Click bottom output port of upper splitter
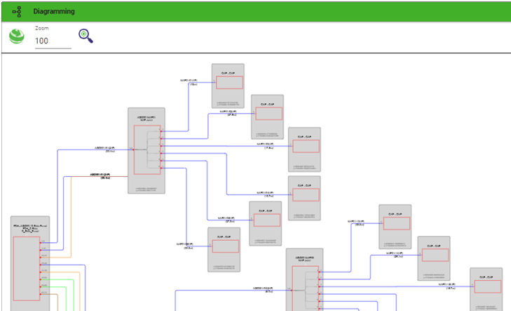This screenshot has width=511, height=311. [x=161, y=168]
